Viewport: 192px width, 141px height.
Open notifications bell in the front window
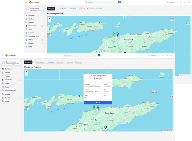[171, 55]
